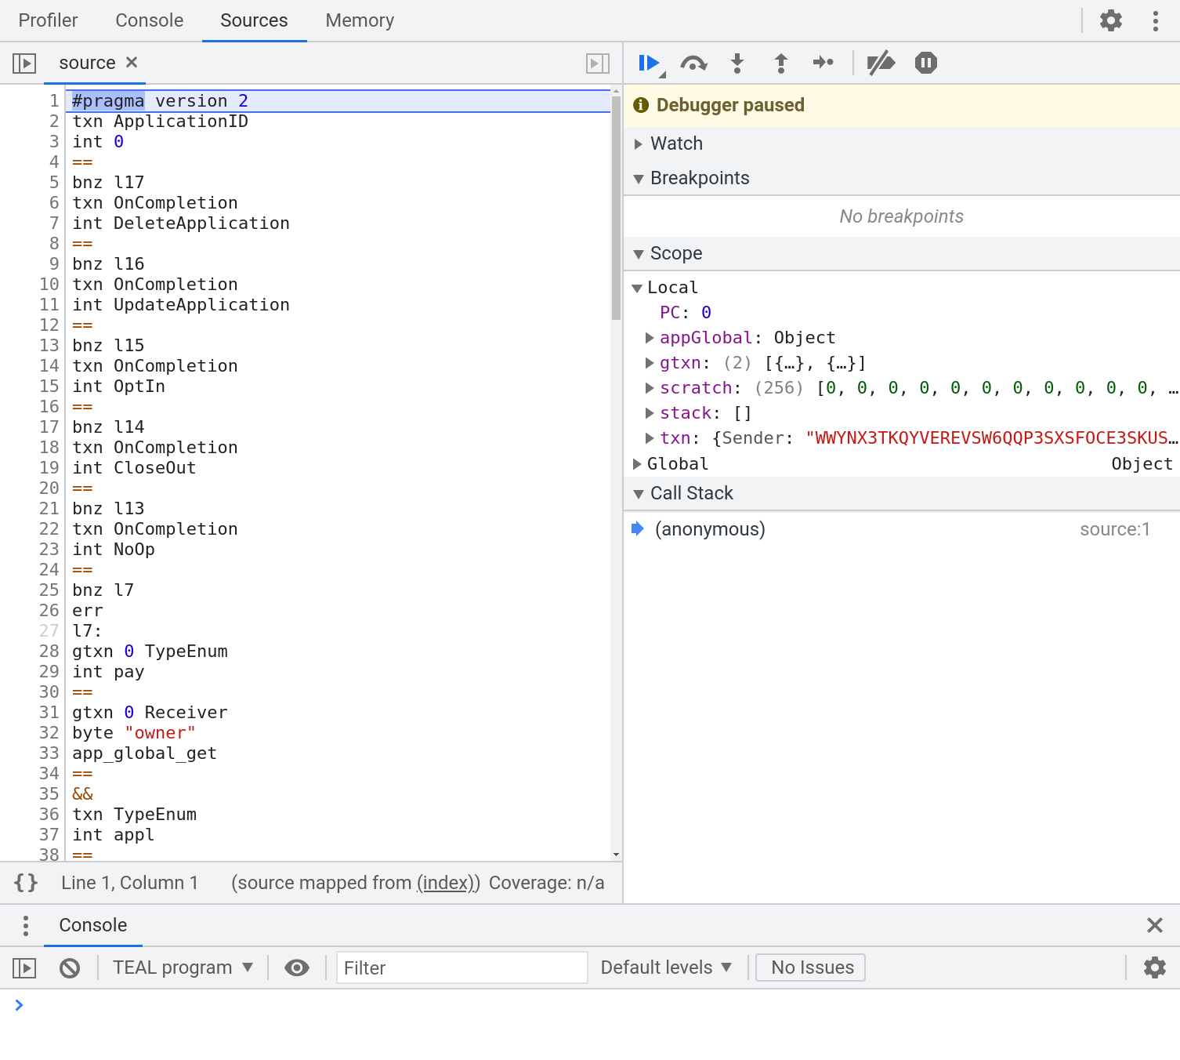Create a live expression with the eye icon
This screenshot has height=1060, width=1180.
(x=295, y=967)
